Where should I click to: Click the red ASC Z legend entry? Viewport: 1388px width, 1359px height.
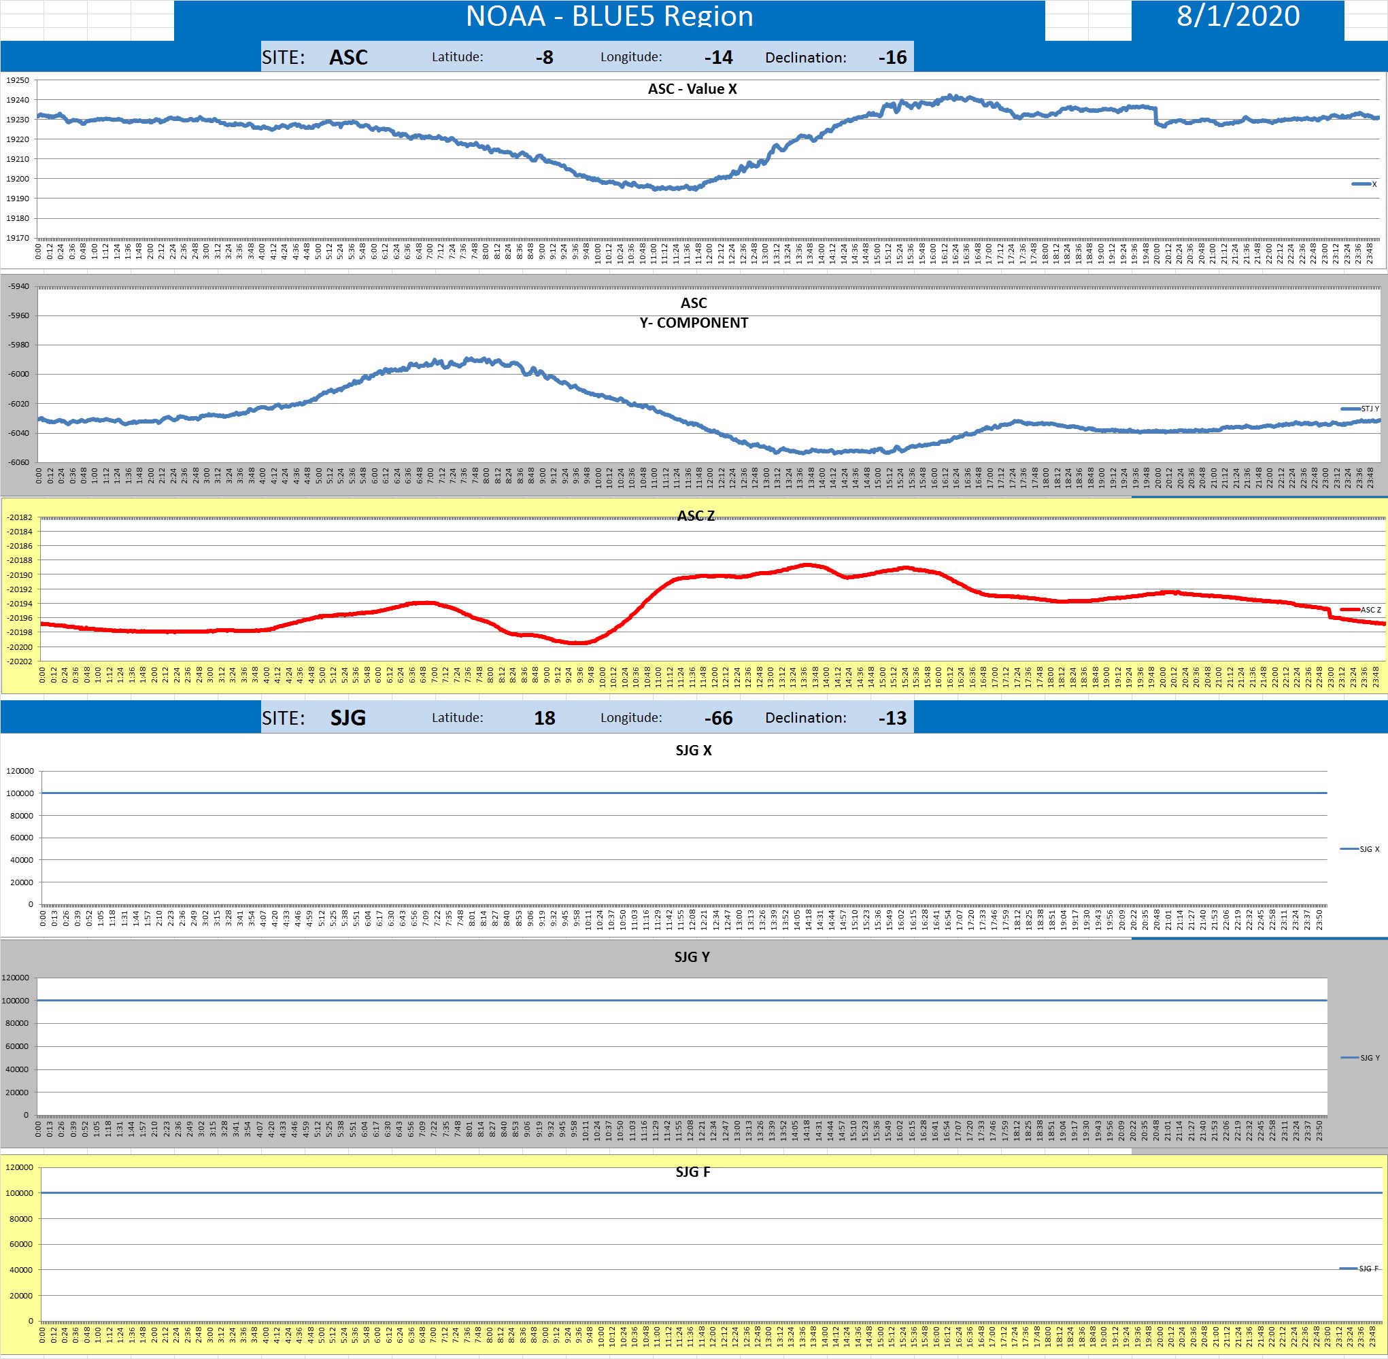pos(1361,610)
